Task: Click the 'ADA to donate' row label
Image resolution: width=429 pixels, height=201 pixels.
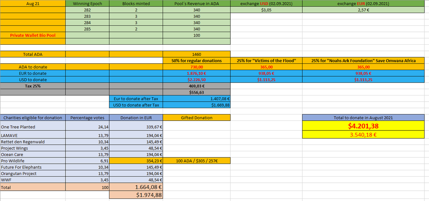Action: (33, 67)
